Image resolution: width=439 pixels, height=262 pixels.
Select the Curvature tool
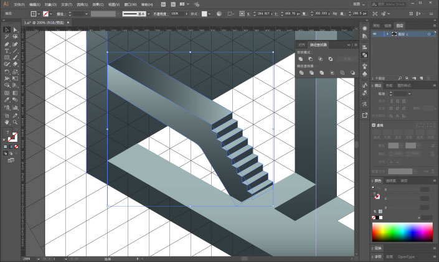click(15, 44)
